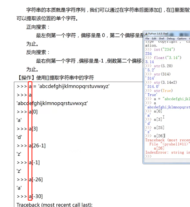
Task: Click the '314' output in the shell
Action: (150, 78)
